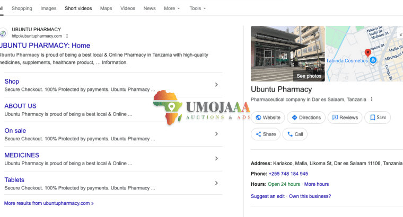This screenshot has width=403, height=217.
Task: Open the Tablets sitelink
Action: click(x=14, y=180)
